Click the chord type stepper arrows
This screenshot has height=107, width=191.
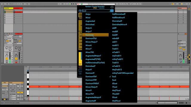click(112, 11)
